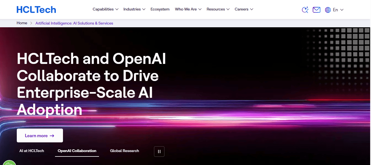The height and width of the screenshot is (165, 371).
Task: Open the Who We Are dropdown
Action: 188,9
